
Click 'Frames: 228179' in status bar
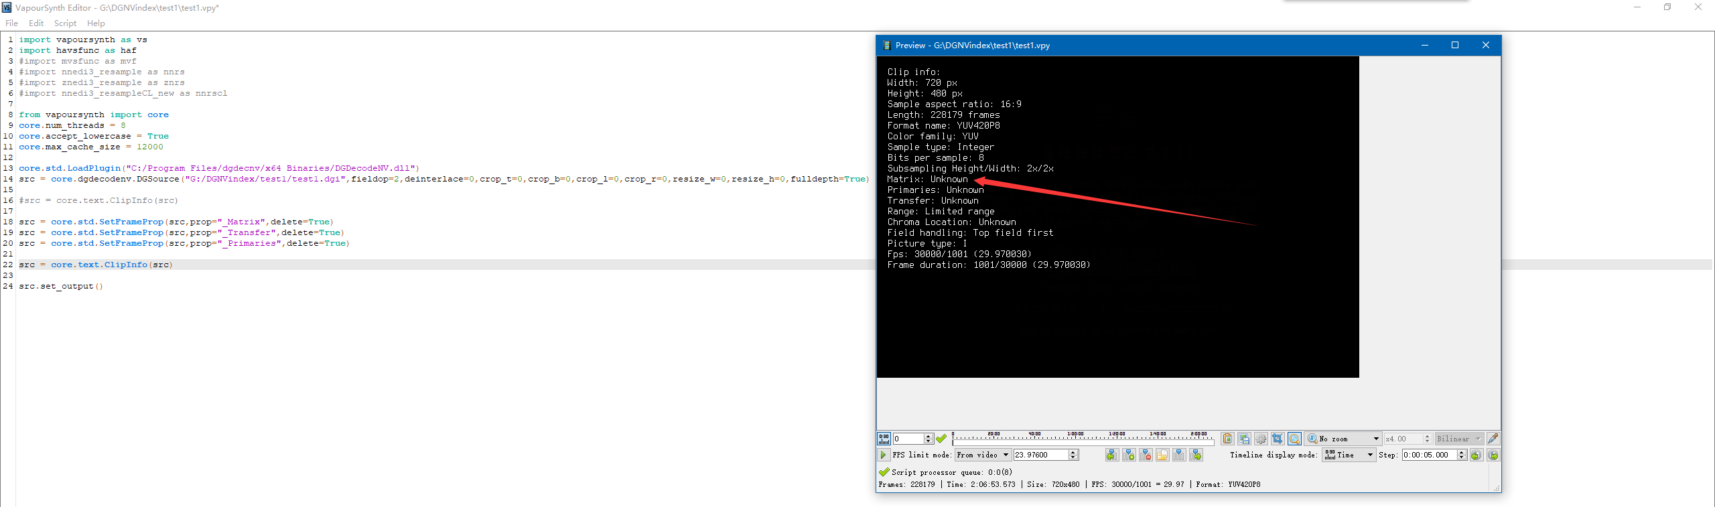(906, 484)
